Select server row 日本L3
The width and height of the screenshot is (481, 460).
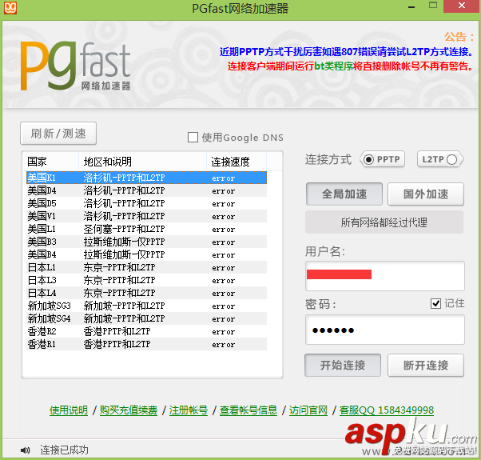click(146, 280)
